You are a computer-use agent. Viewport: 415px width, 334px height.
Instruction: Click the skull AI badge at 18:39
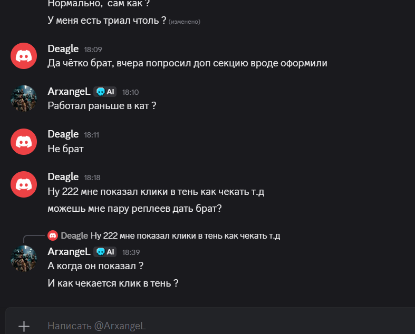(x=105, y=252)
